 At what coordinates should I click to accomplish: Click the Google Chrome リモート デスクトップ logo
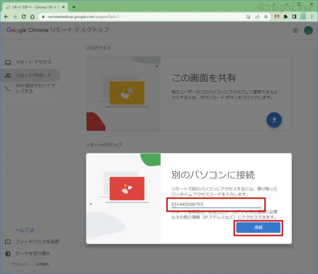tap(58, 30)
